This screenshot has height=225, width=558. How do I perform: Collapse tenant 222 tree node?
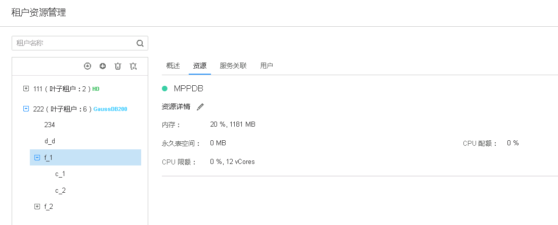(x=26, y=108)
